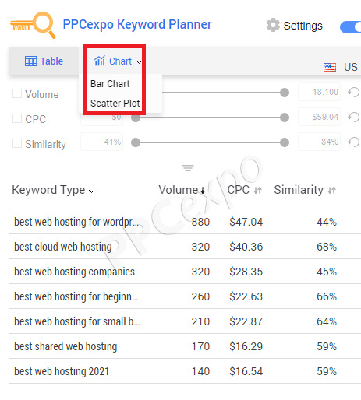Click the Settings gear icon
Viewport: 361px width, 400px height.
273,25
